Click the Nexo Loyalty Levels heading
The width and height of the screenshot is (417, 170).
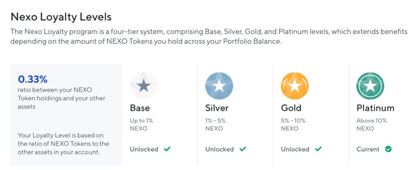(61, 17)
